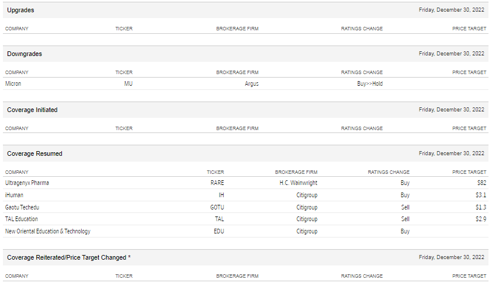Select the GOTU ticker symbol
Viewport: 492px width, 283px height.
pos(217,207)
